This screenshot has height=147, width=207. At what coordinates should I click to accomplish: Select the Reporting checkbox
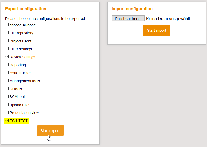tap(7, 65)
